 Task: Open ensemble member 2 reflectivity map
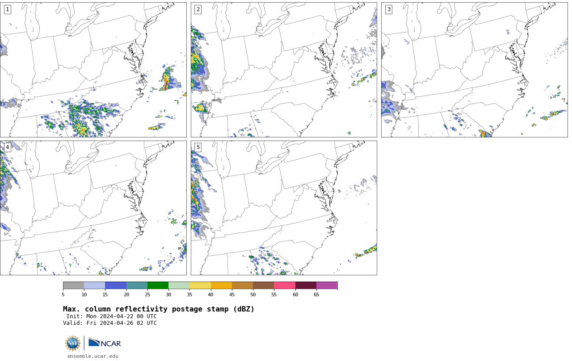(x=284, y=70)
